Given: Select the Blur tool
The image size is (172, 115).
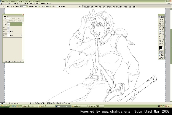Looking at the screenshot, I should (x=160, y=34).
